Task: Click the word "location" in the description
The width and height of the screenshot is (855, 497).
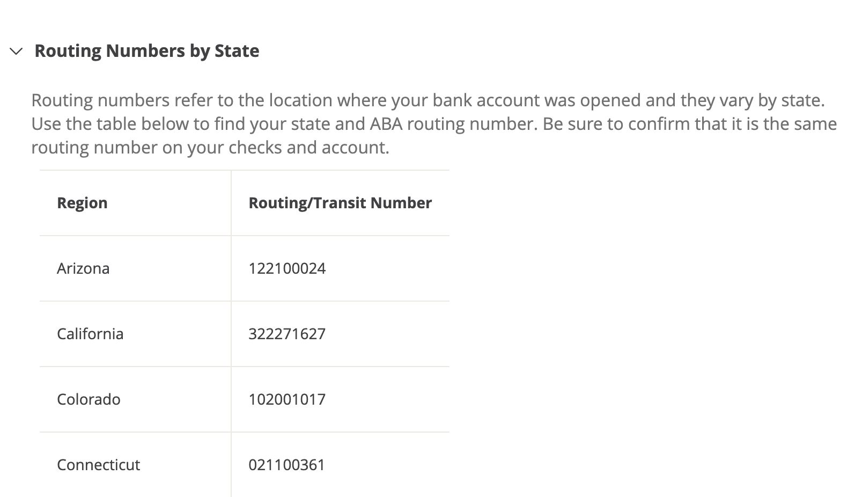Action: (300, 100)
